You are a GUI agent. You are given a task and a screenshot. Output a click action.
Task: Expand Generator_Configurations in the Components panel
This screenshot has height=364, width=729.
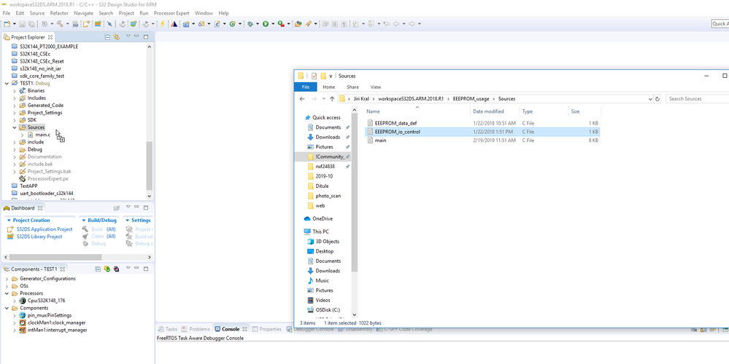tap(7, 279)
